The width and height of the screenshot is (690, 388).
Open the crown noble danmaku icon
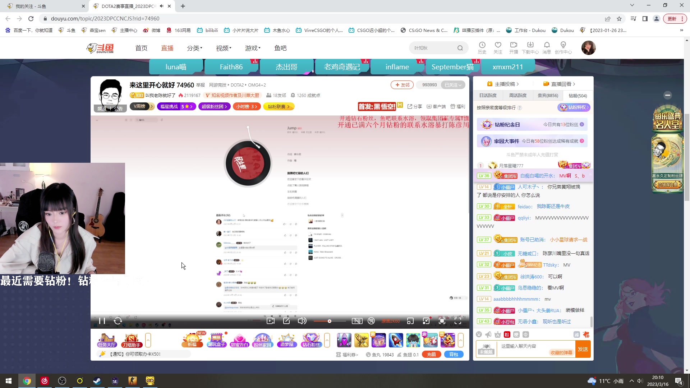[x=497, y=334]
